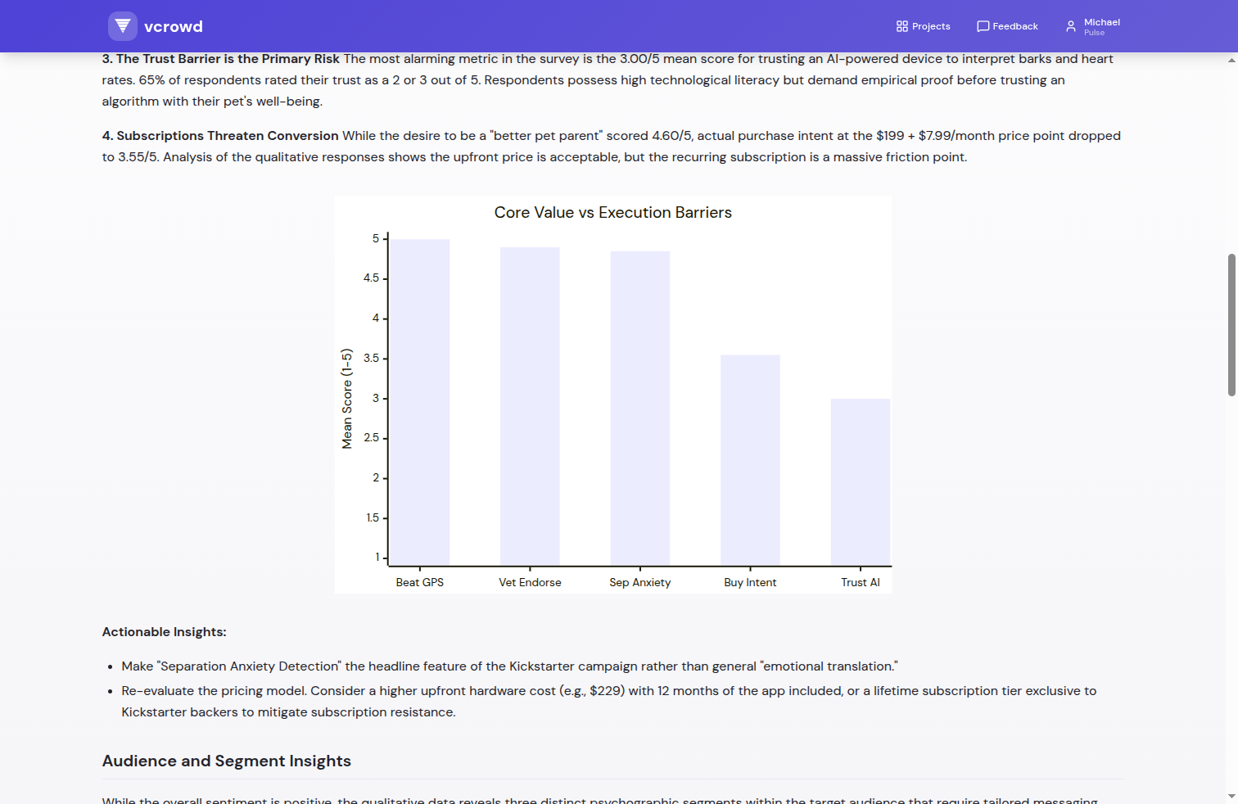Select the Trust AI bar in chart

(x=861, y=482)
